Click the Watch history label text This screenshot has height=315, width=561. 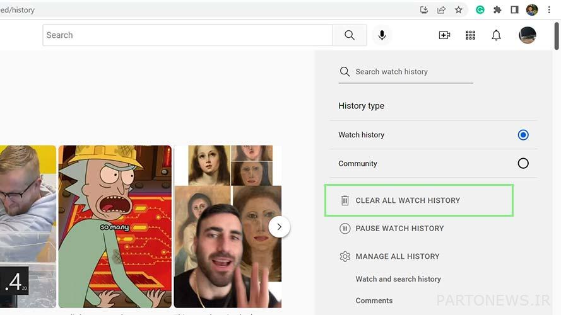click(361, 135)
